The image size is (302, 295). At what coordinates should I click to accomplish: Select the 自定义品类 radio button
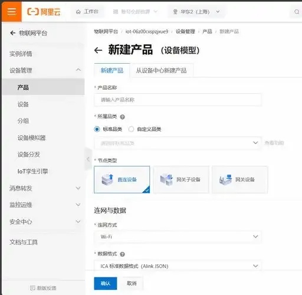click(131, 129)
